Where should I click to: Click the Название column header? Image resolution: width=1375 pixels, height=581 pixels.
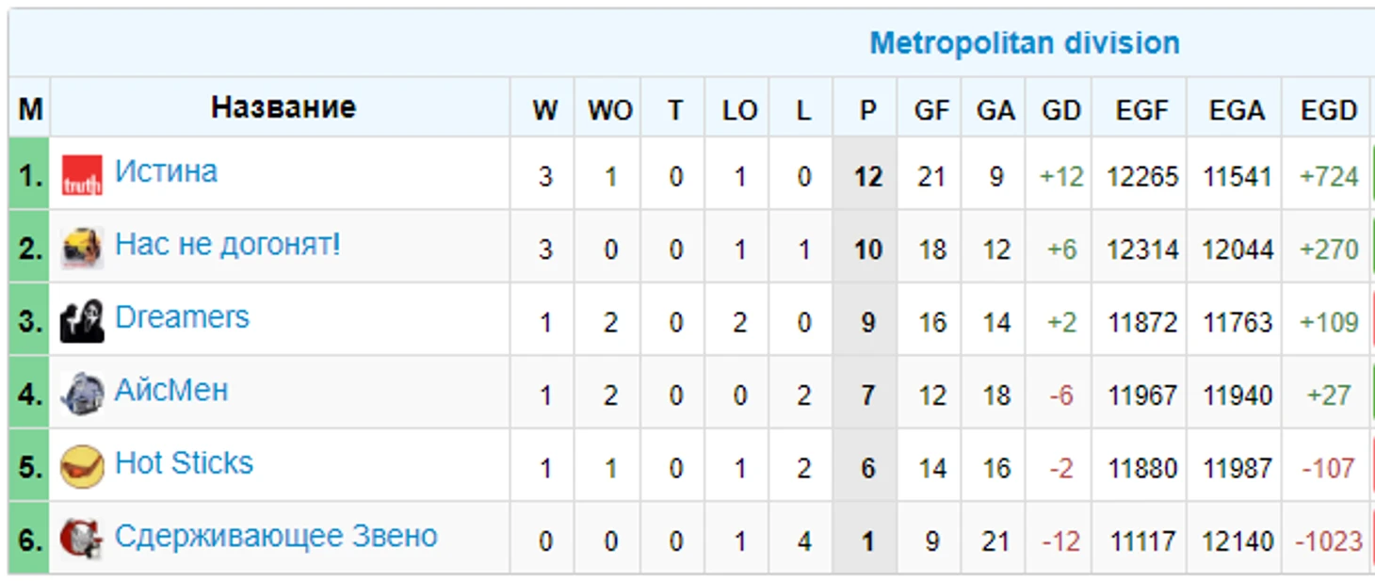pyautogui.click(x=282, y=107)
